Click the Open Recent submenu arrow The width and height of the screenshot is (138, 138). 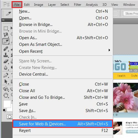click(109, 50)
